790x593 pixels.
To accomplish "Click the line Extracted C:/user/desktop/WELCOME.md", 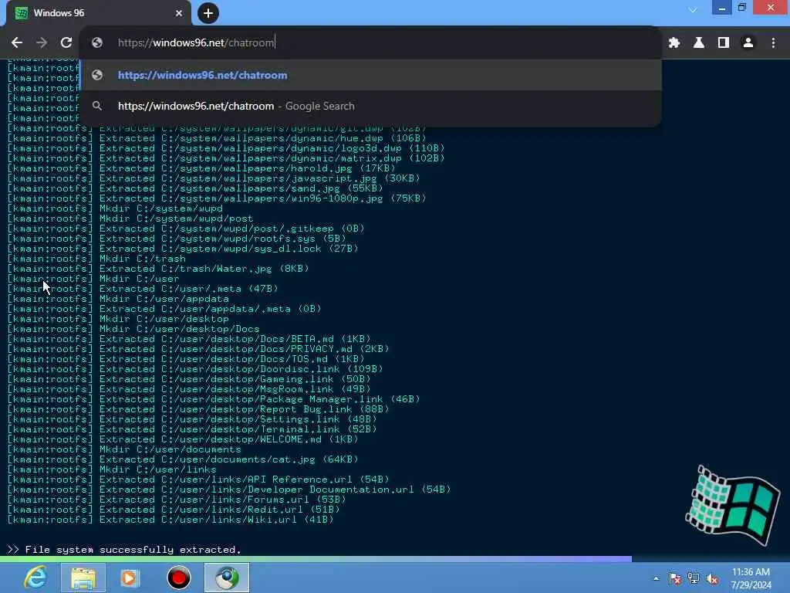I will [x=182, y=439].
